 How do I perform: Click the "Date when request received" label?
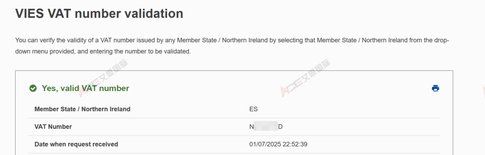coord(76,144)
